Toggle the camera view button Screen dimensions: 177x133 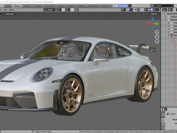pyautogui.click(x=157, y=41)
